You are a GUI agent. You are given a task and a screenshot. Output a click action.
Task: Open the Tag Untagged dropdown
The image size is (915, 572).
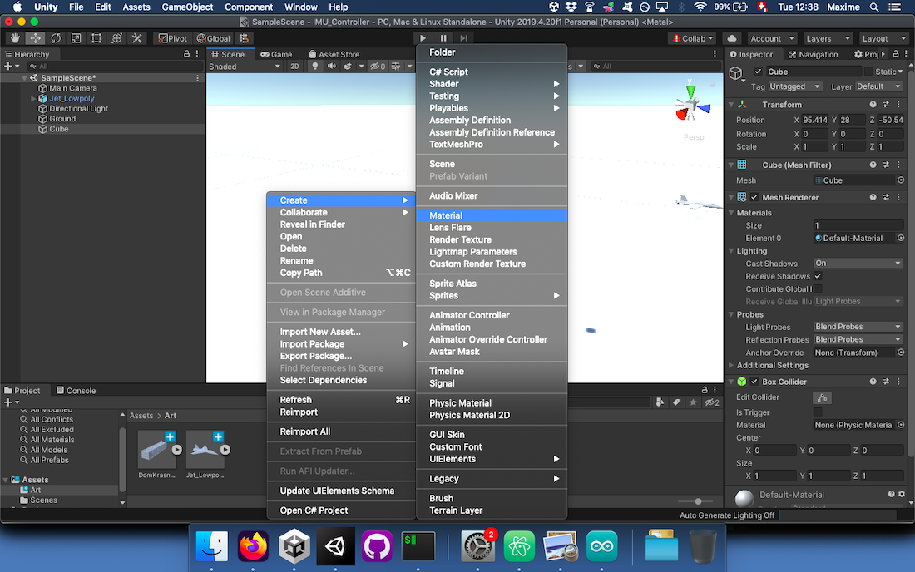point(794,86)
